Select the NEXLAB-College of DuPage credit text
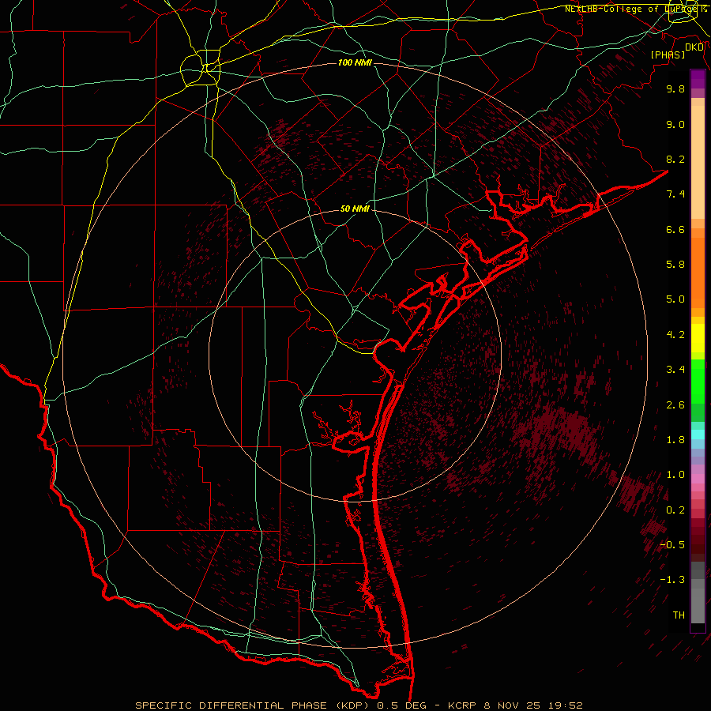 [634, 9]
